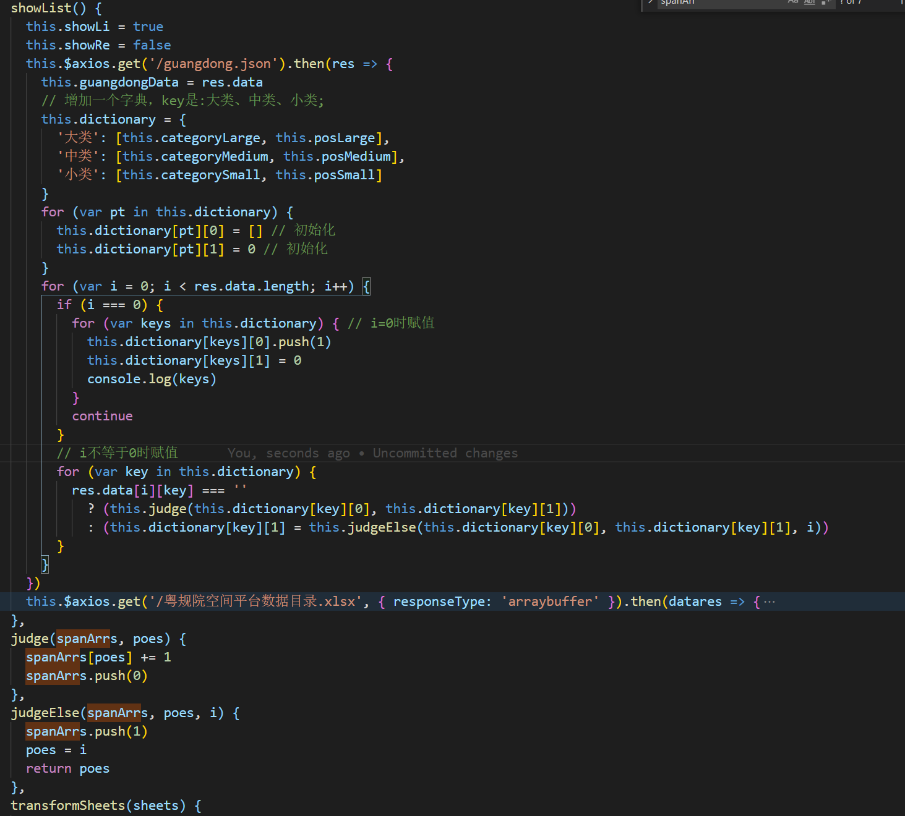Image resolution: width=905 pixels, height=816 pixels.
Task: Click the 'this.dictionary = {' line
Action: [114, 119]
